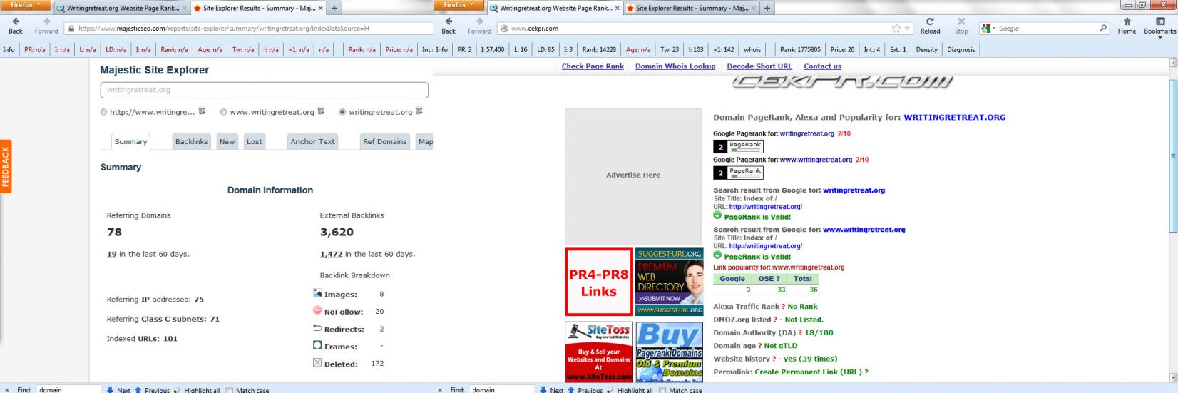Screen dimensions: 1178x393
Task: Click the whois button in SEO toolbar
Action: (752, 50)
